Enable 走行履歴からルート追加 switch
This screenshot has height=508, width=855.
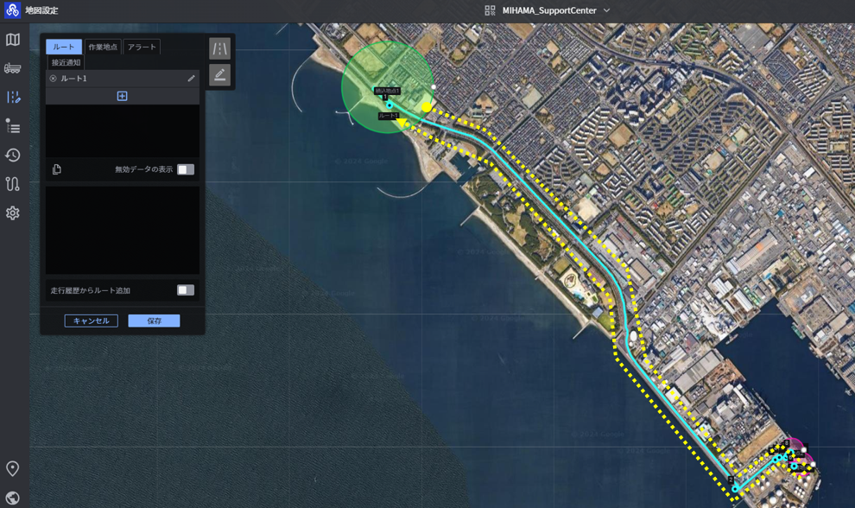click(186, 289)
